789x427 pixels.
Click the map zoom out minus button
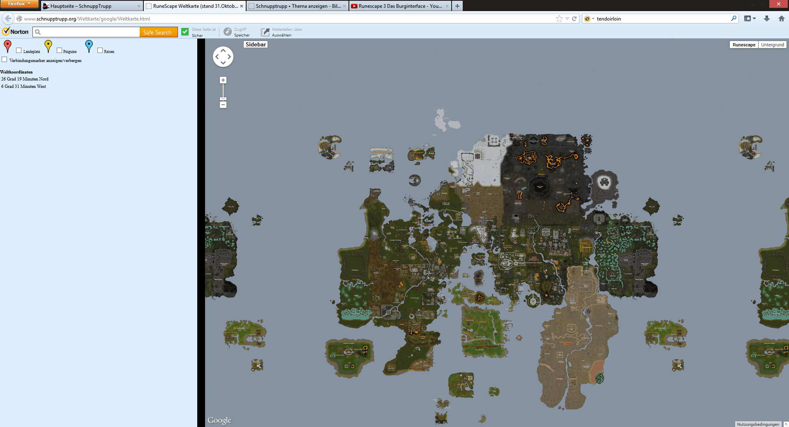click(223, 105)
